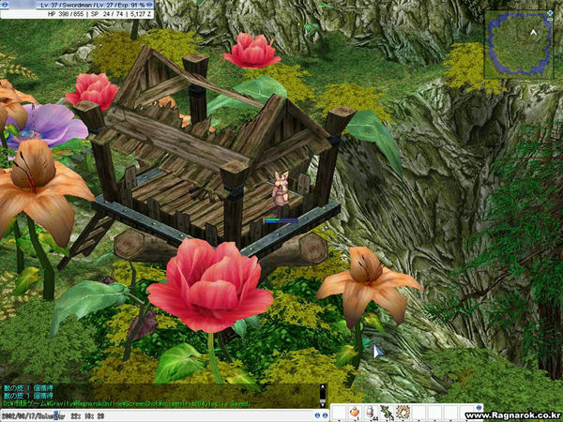The image size is (563, 422).
Task: Use the red potion in hotkey bar
Action: click(355, 412)
